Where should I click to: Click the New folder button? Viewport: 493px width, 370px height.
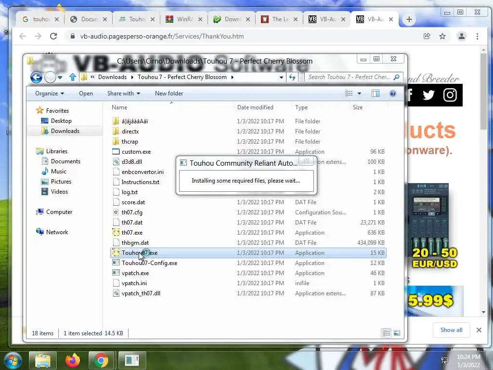pos(169,93)
